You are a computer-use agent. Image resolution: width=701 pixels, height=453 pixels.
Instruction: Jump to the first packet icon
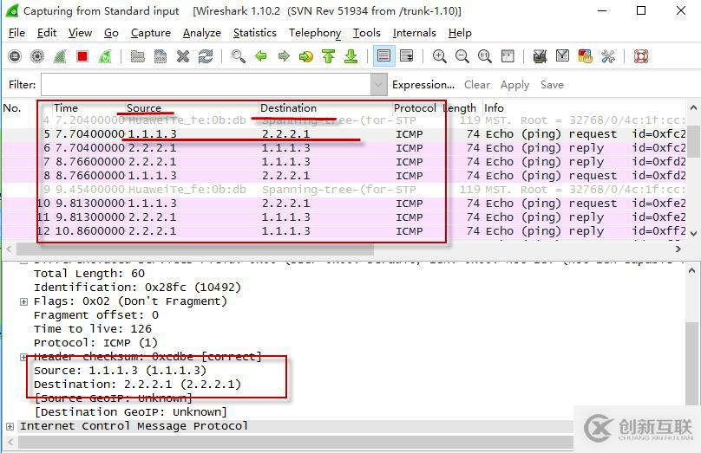329,56
